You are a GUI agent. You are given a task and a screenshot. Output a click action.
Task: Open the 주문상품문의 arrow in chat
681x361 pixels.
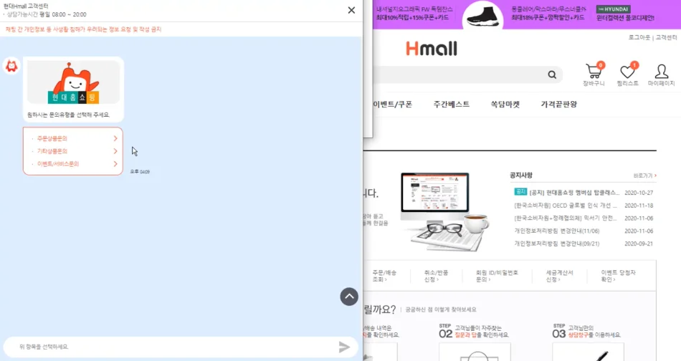tap(115, 138)
